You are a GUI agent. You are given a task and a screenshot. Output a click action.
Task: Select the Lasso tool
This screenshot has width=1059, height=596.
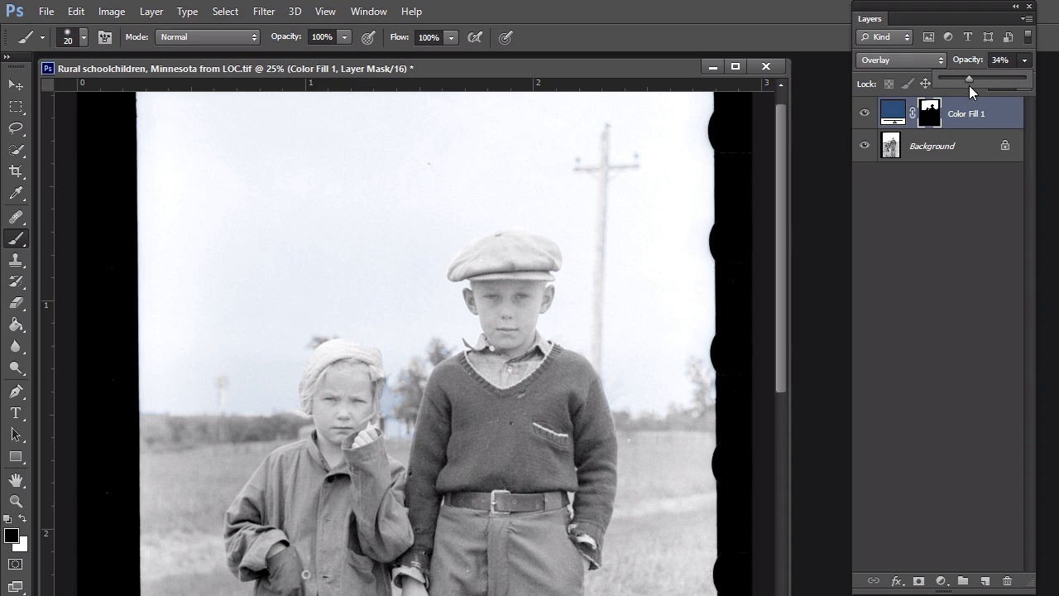pyautogui.click(x=16, y=128)
